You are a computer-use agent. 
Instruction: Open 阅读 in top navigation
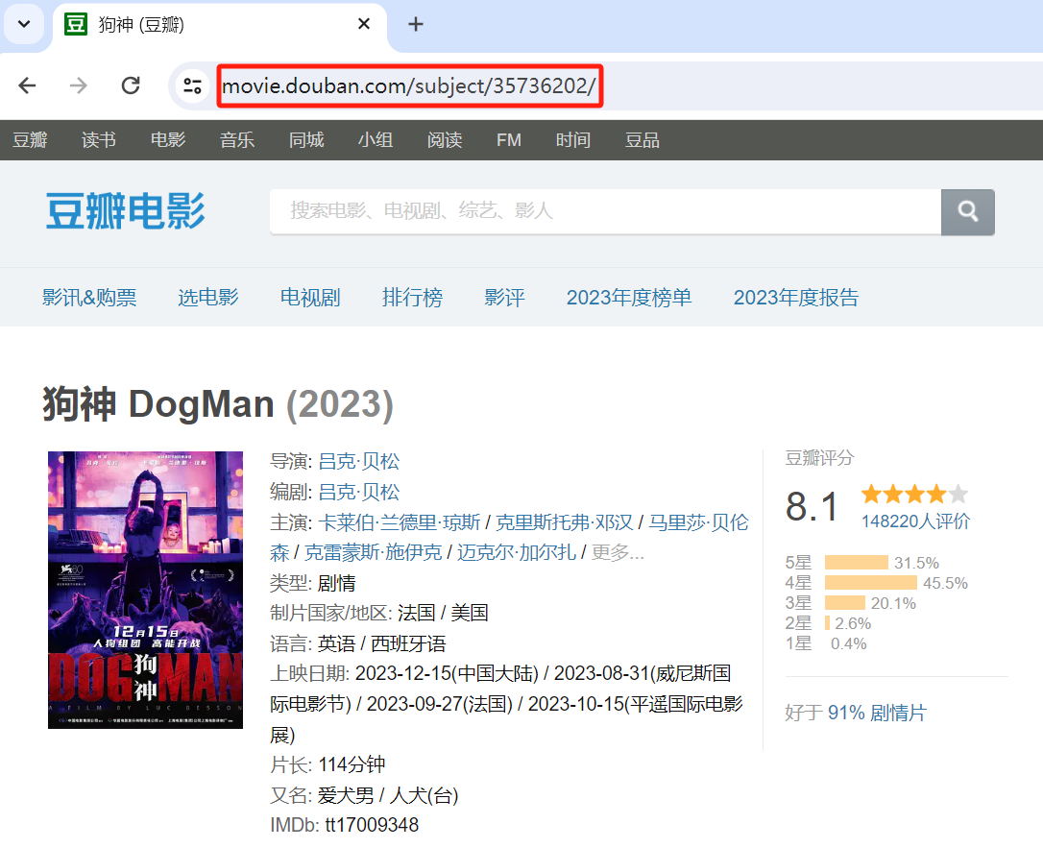[x=445, y=140]
